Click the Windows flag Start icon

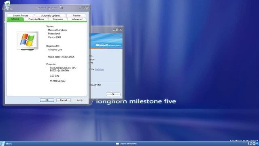click(2, 144)
